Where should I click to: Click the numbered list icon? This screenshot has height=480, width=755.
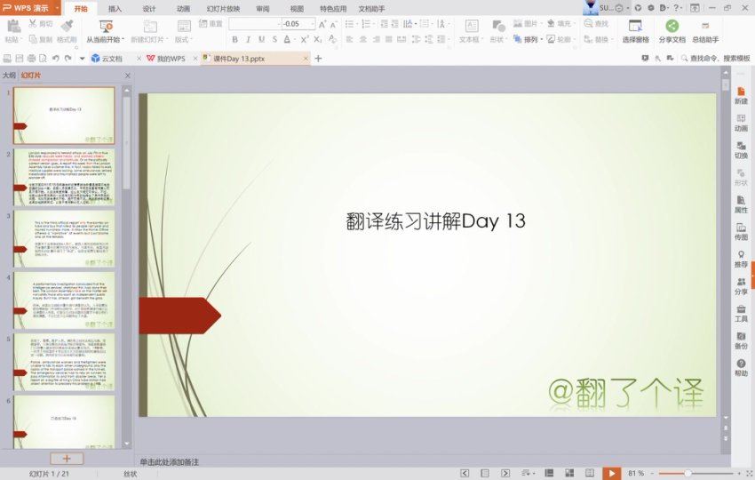click(366, 24)
